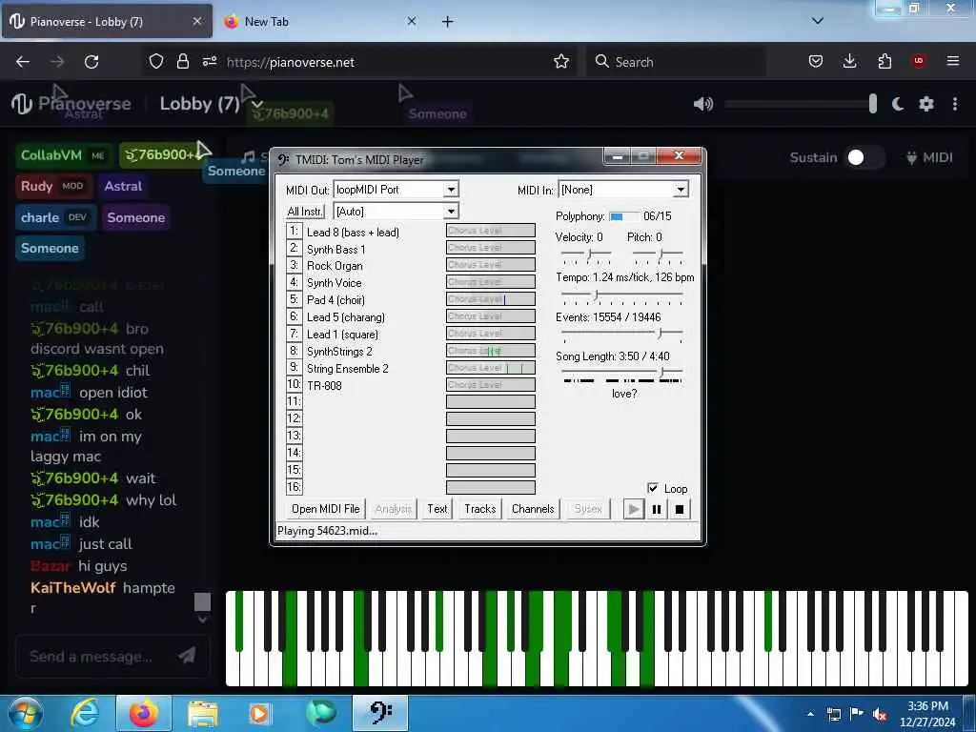Click the Song Length position slider
Image resolution: width=976 pixels, height=732 pixels.
(621, 373)
